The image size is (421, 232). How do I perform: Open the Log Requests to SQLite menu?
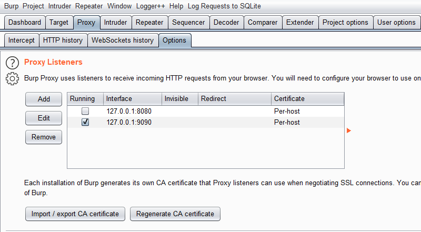click(x=224, y=6)
